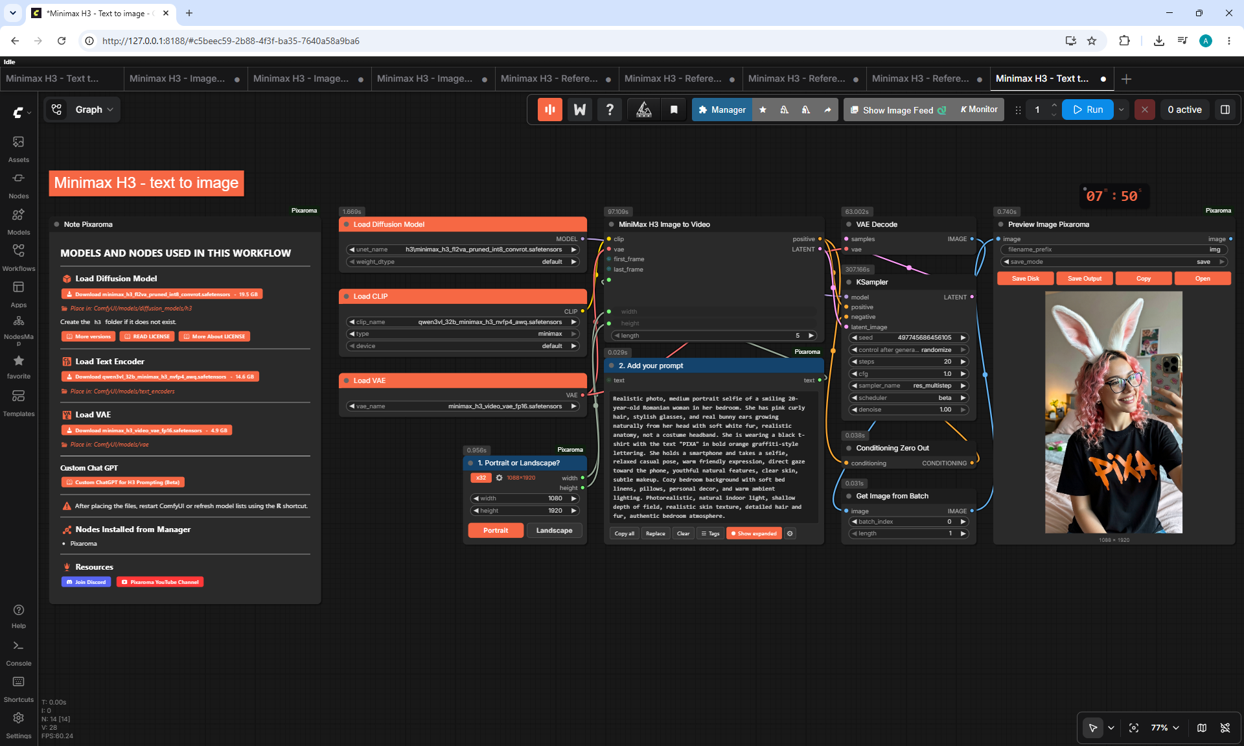This screenshot has height=746, width=1244.
Task: Open the browser Downloads icon
Action: (x=1158, y=40)
